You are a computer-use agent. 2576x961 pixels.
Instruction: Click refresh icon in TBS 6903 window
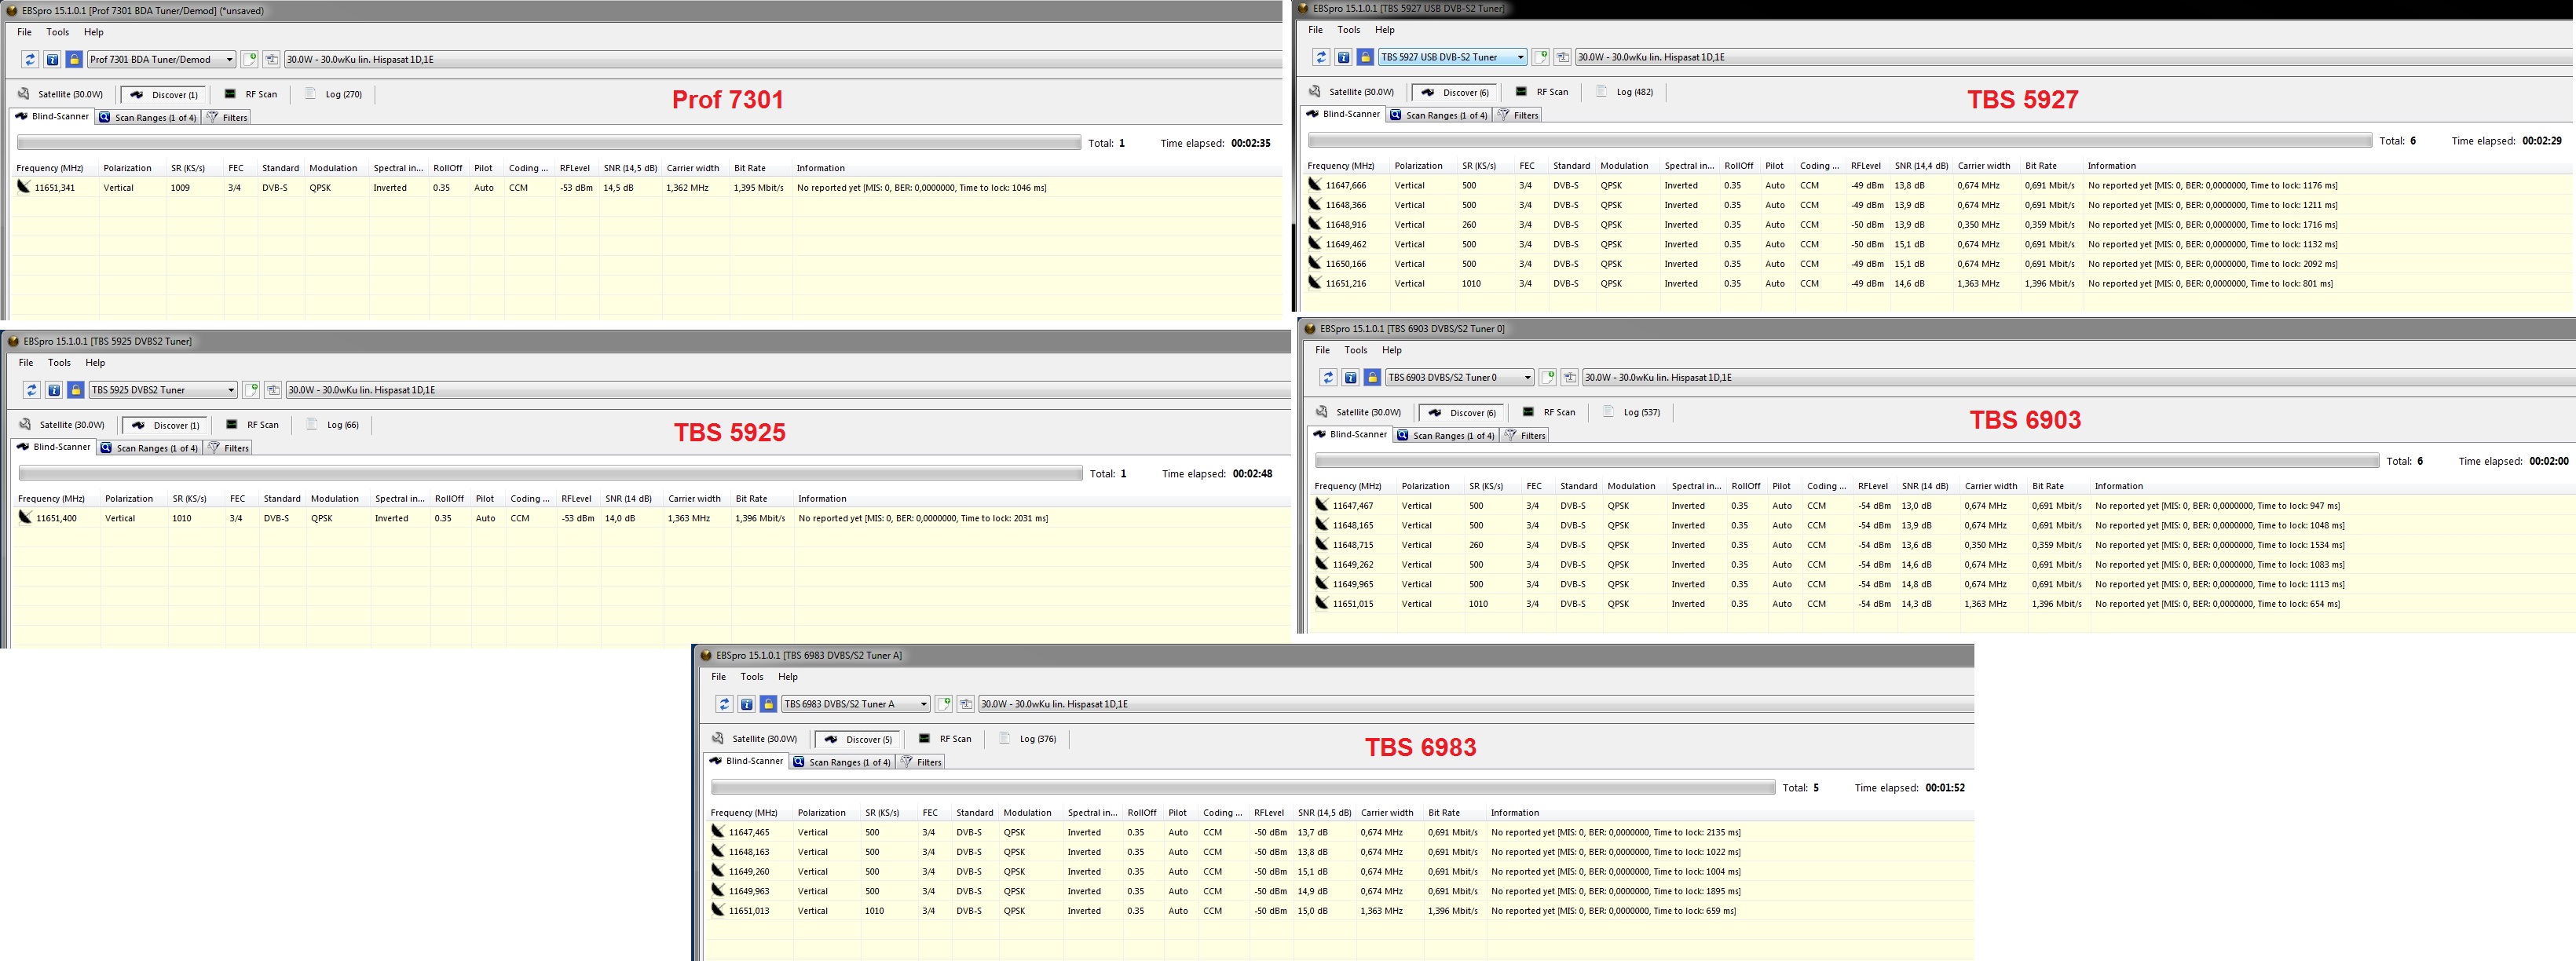pos(1328,378)
